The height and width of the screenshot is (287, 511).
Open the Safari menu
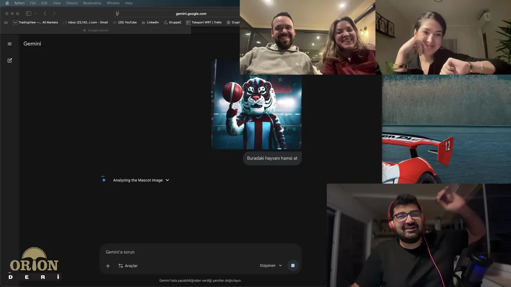click(x=19, y=3)
